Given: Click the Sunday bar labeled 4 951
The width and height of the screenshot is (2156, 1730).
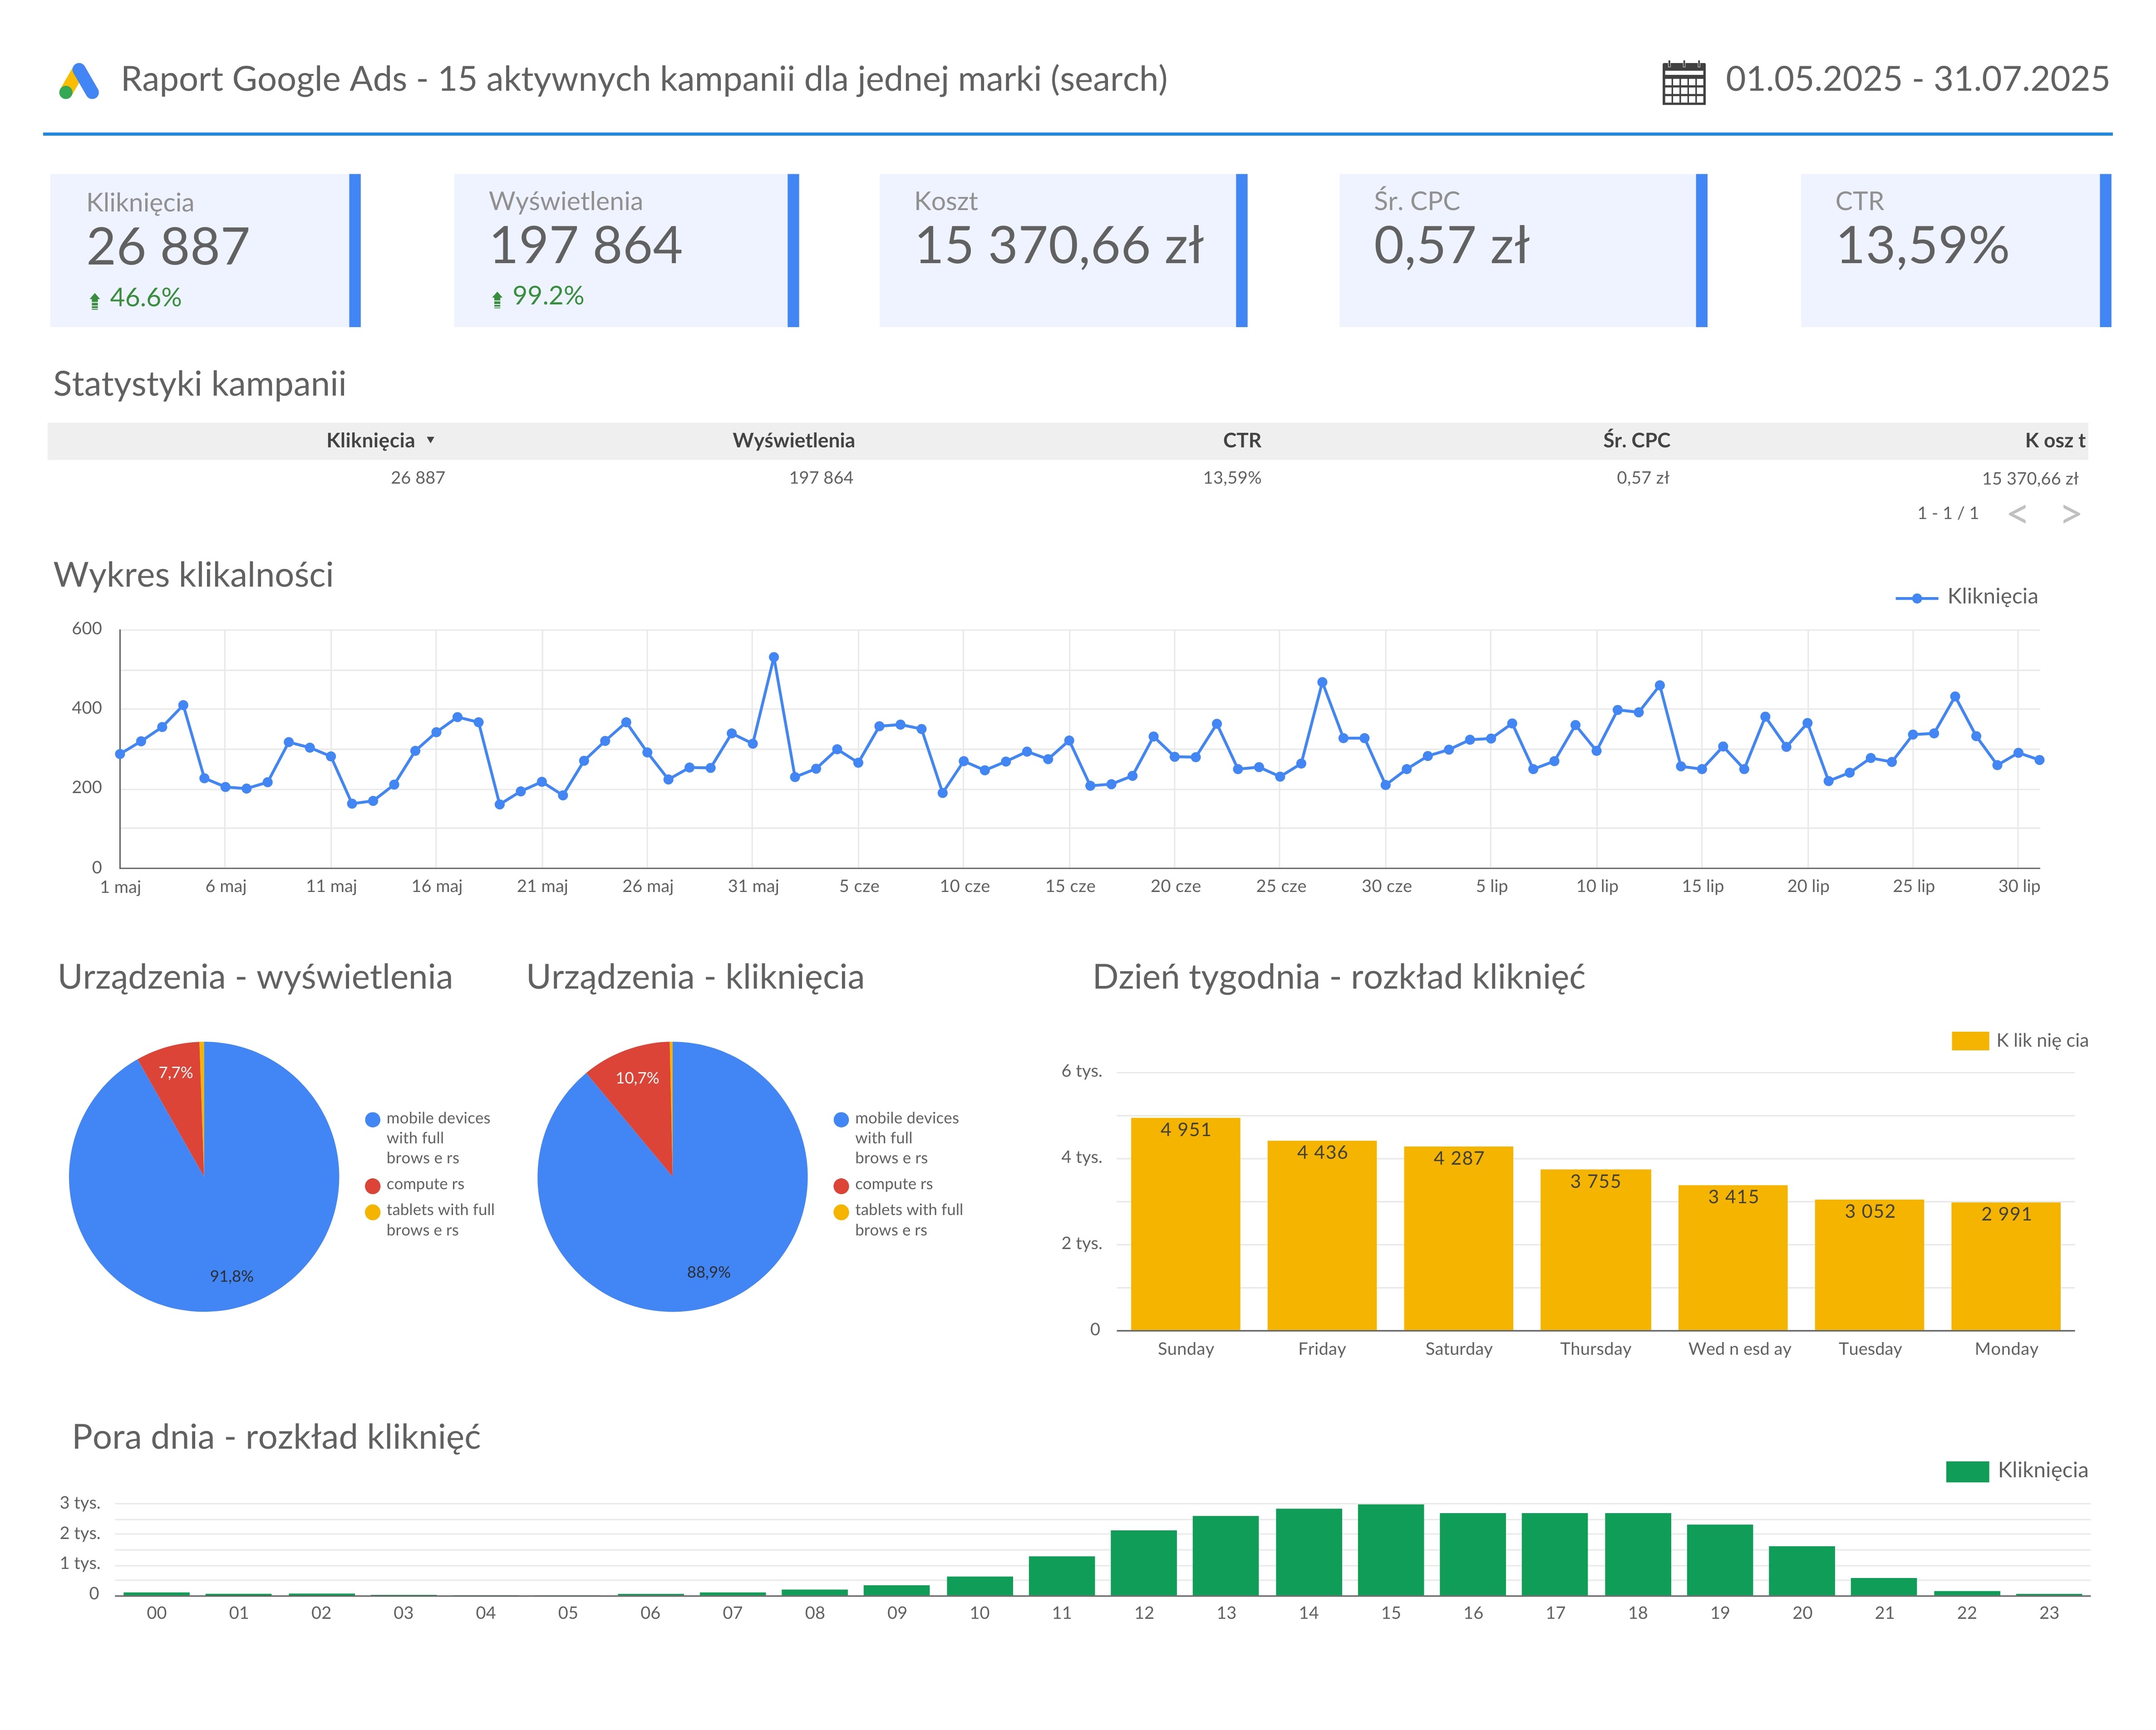Looking at the screenshot, I should tap(1185, 1224).
